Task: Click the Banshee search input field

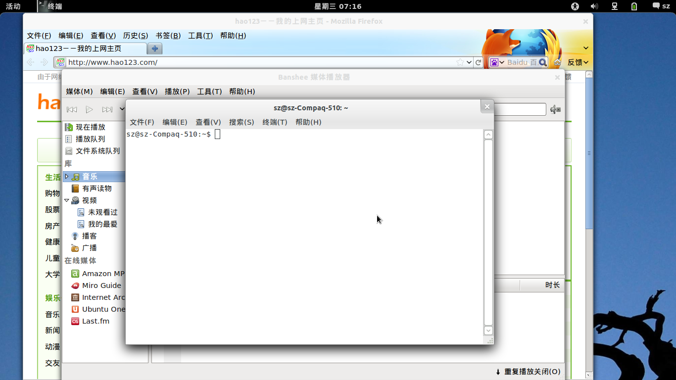Action: pyautogui.click(x=520, y=109)
